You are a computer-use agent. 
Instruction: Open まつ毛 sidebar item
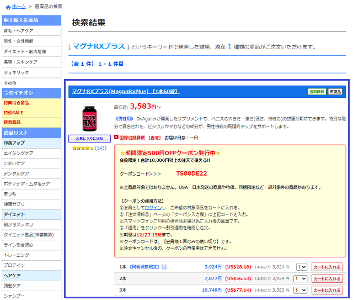click(31, 194)
